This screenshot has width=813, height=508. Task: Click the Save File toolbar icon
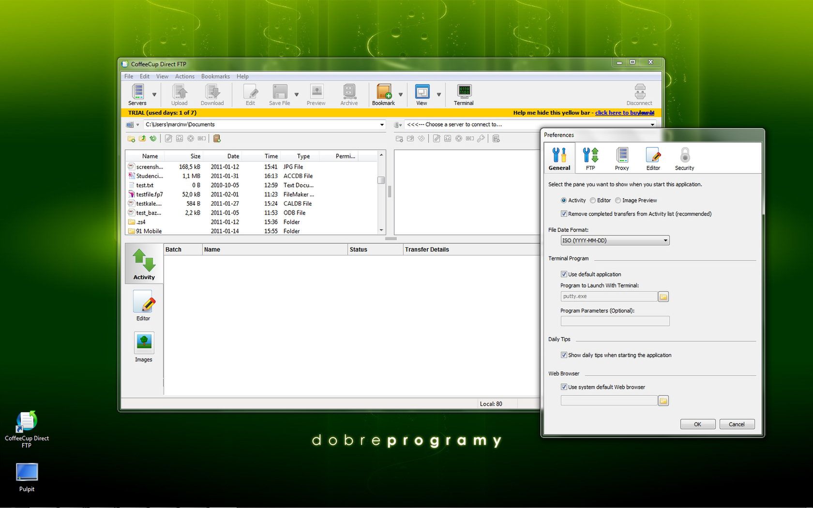pos(280,94)
